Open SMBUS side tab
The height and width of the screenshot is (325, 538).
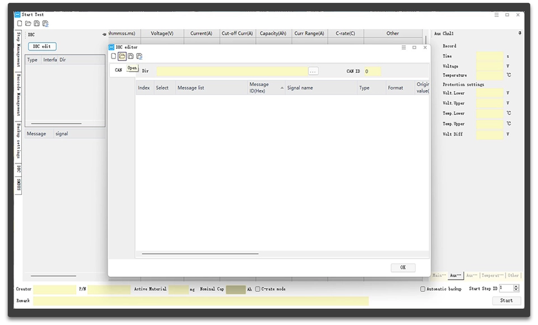coord(18,185)
